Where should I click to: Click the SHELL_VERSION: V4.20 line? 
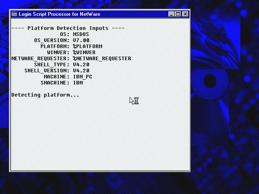[57, 71]
